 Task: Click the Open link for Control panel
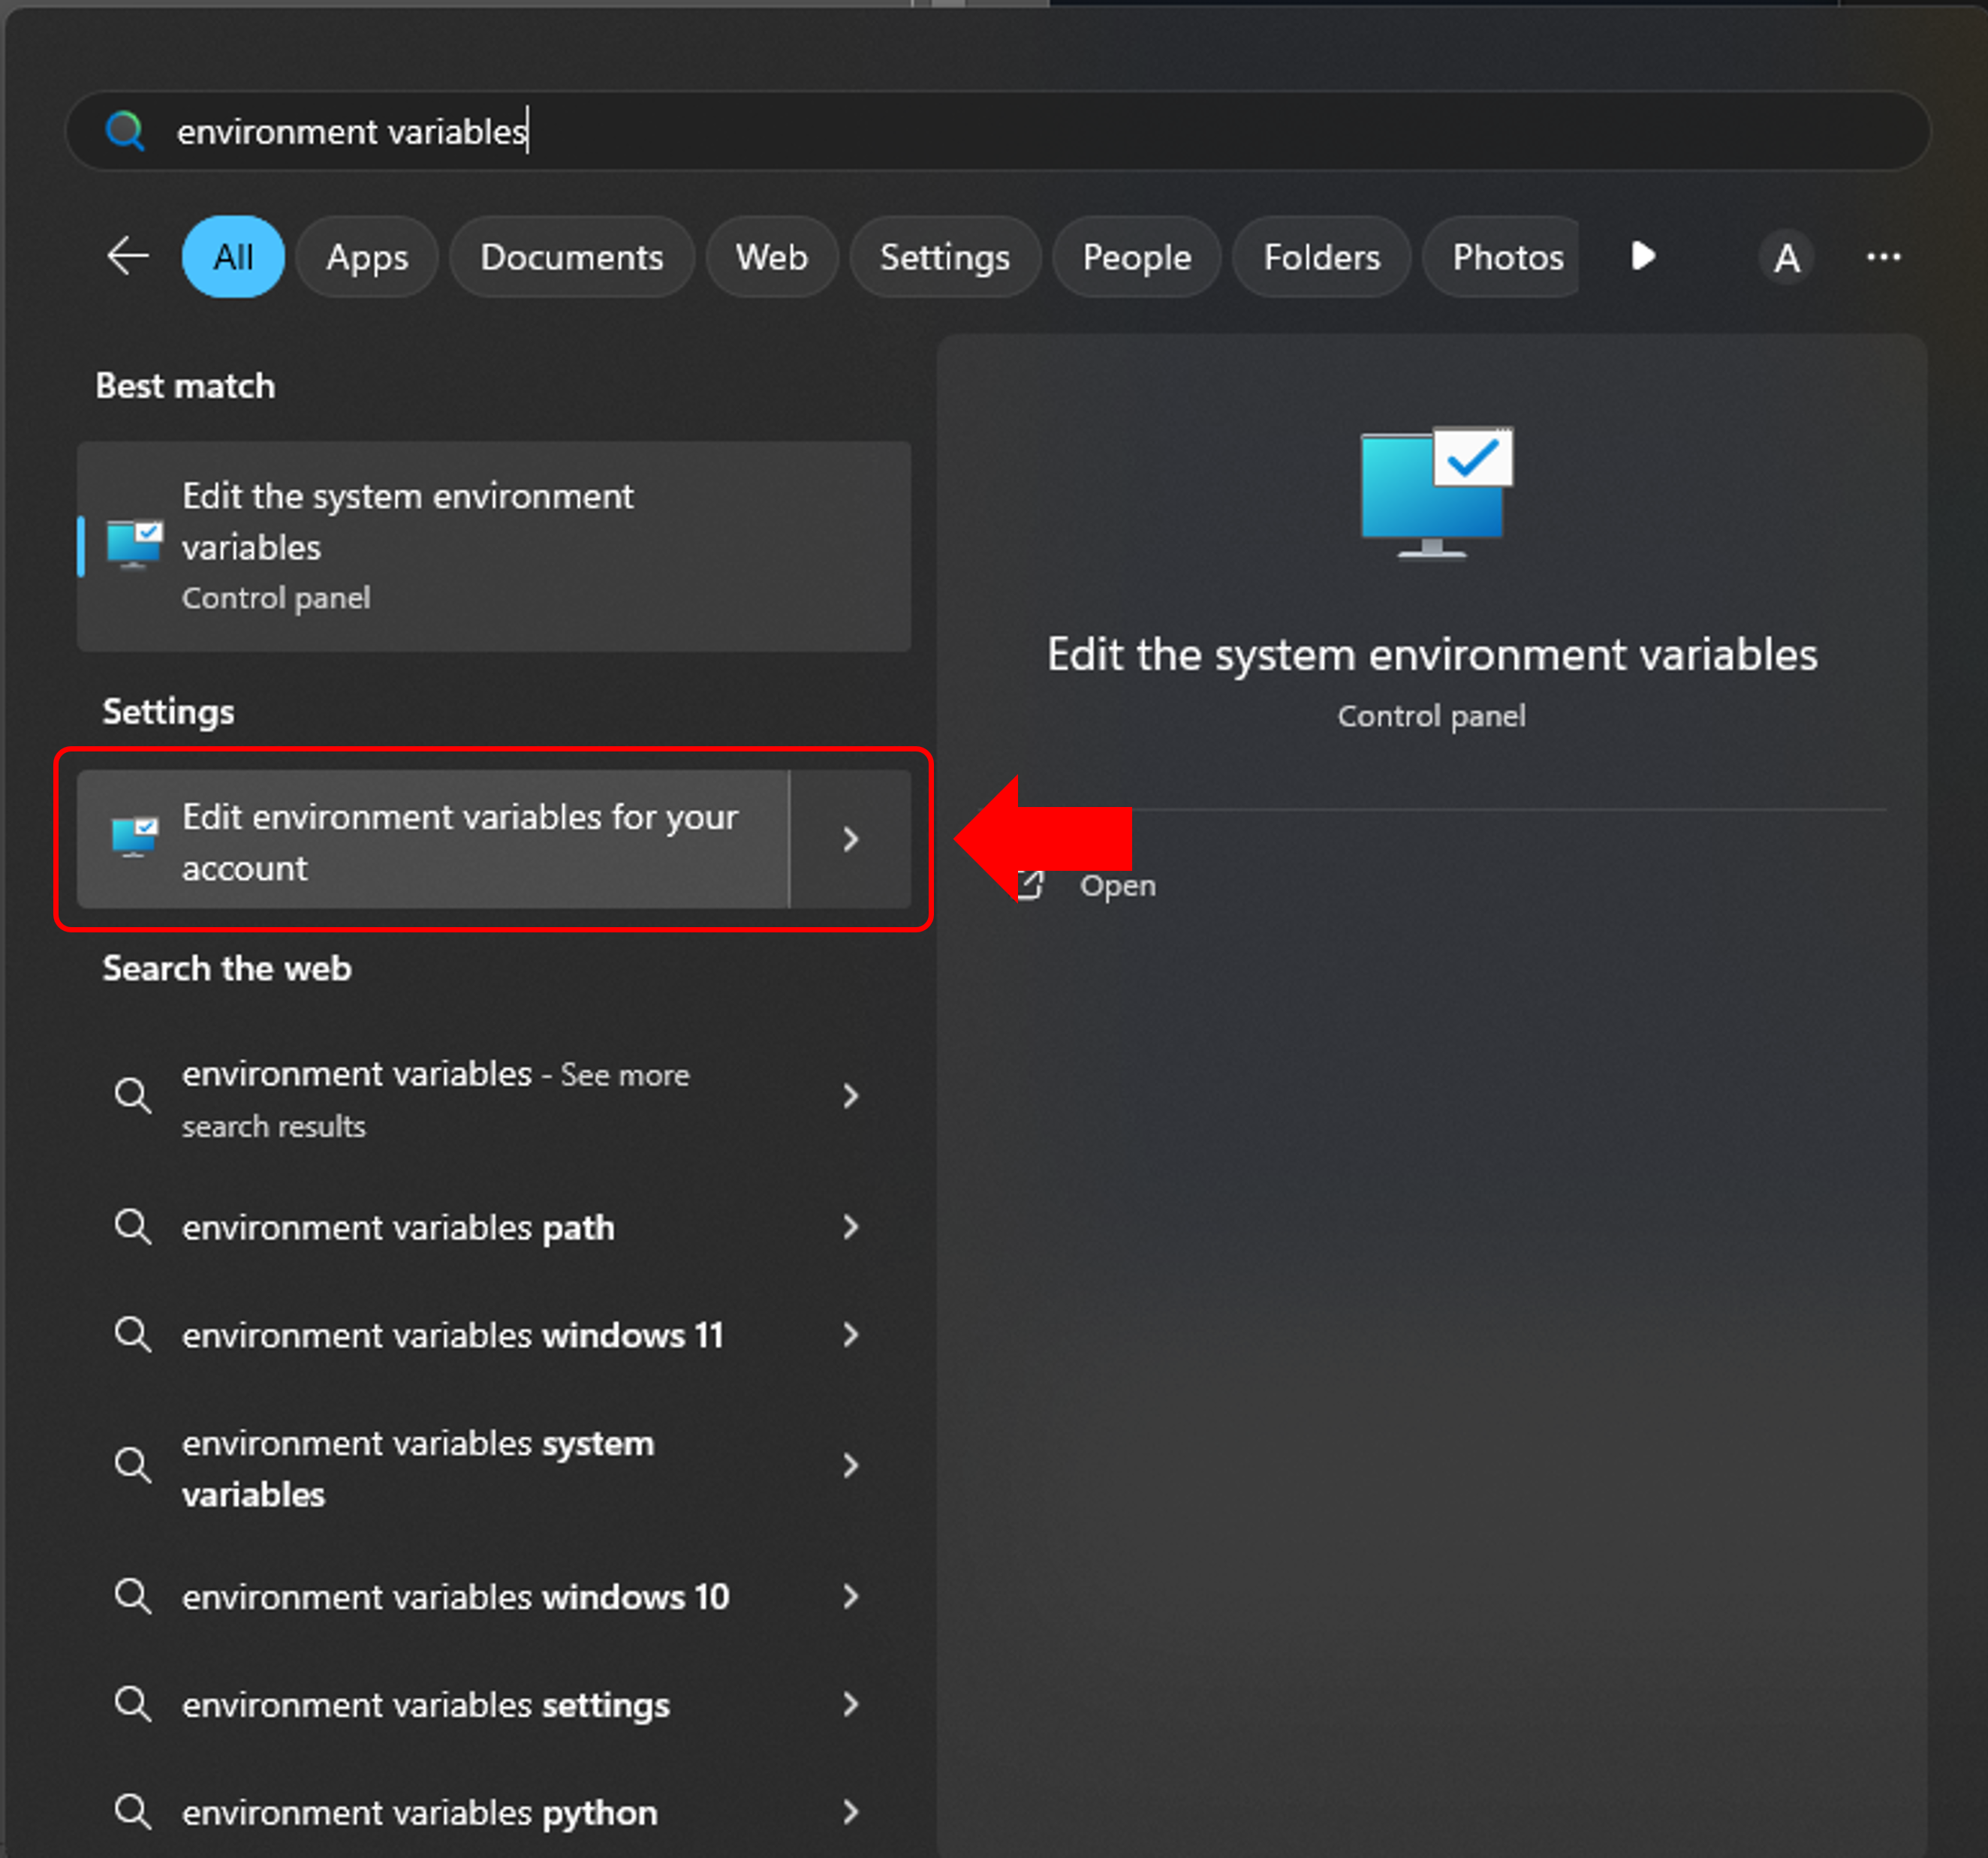(1117, 884)
